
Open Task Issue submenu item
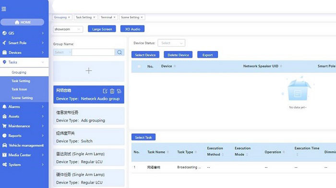[x=24, y=89]
